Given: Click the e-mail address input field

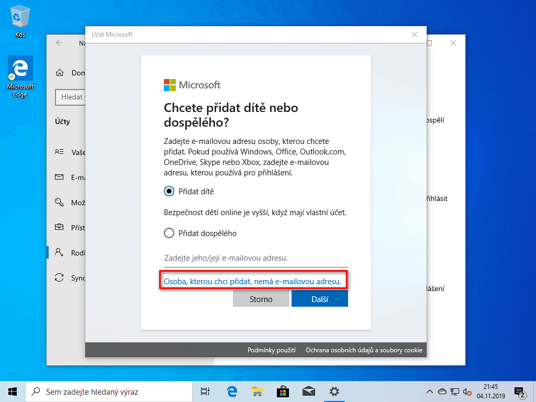Looking at the screenshot, I should (x=255, y=258).
